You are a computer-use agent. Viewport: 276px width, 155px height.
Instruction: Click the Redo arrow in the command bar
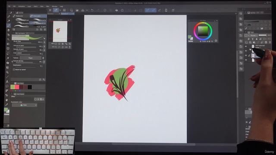(x=98, y=10)
